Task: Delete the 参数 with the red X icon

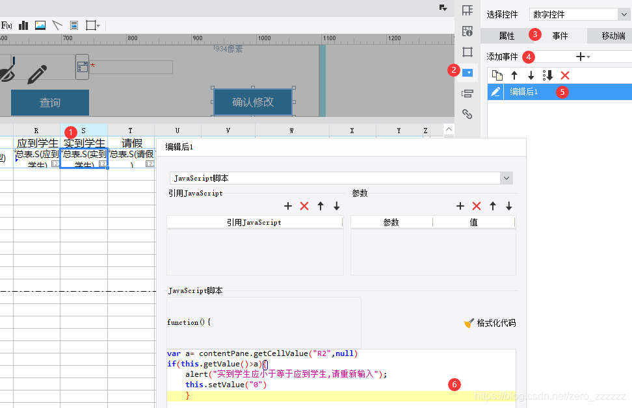Action: pyautogui.click(x=477, y=206)
